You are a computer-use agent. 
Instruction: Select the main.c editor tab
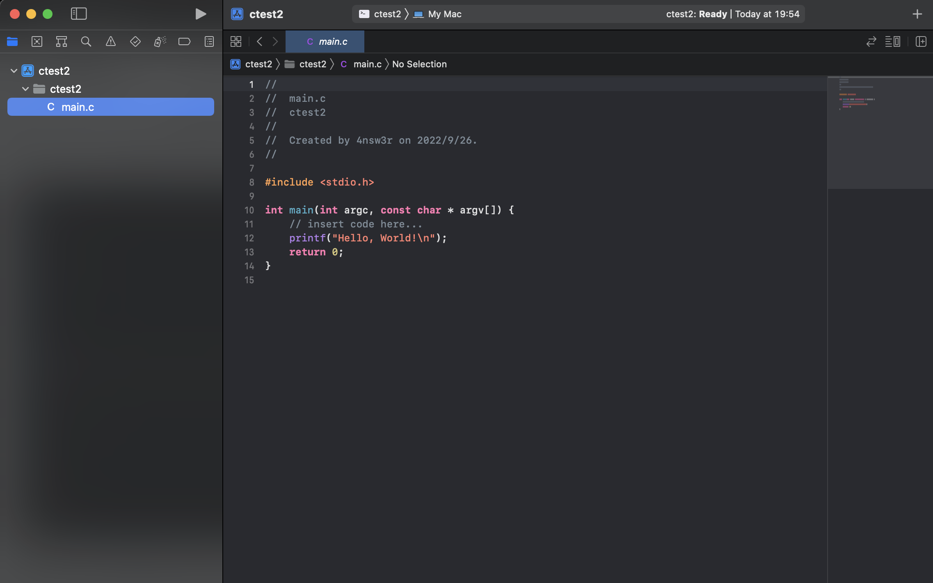pyautogui.click(x=327, y=41)
